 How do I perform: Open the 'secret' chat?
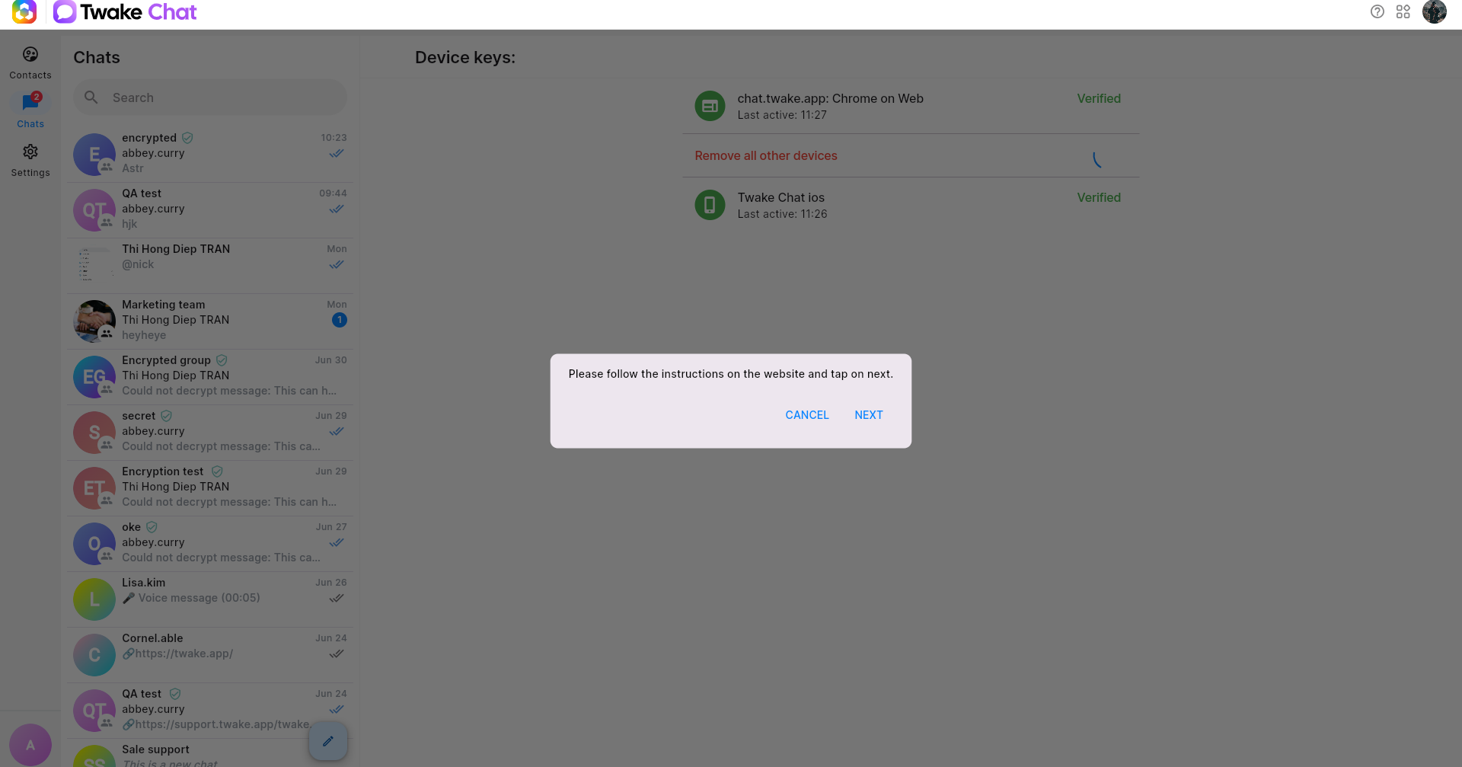tap(210, 433)
